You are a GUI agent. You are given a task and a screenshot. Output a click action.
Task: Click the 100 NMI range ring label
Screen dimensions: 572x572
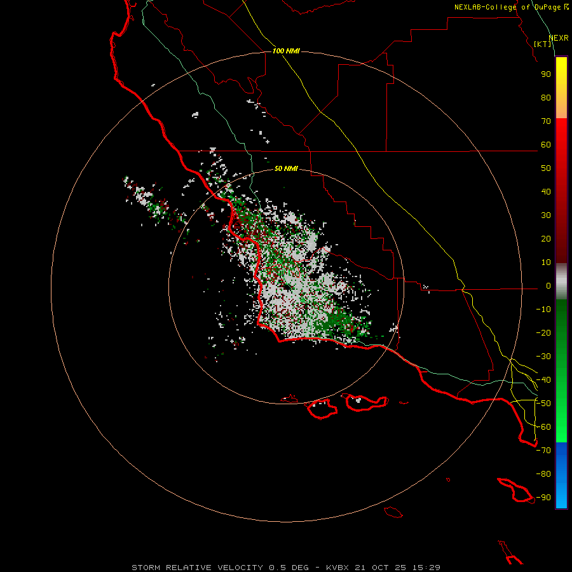[x=286, y=51]
